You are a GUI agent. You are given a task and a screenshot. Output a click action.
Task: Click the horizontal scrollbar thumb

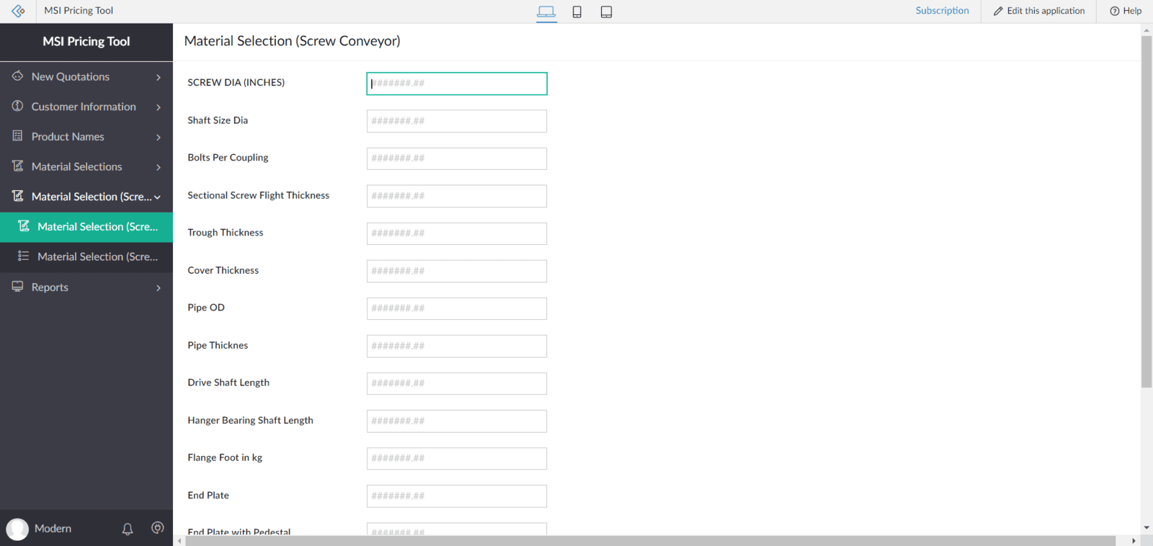coord(650,540)
